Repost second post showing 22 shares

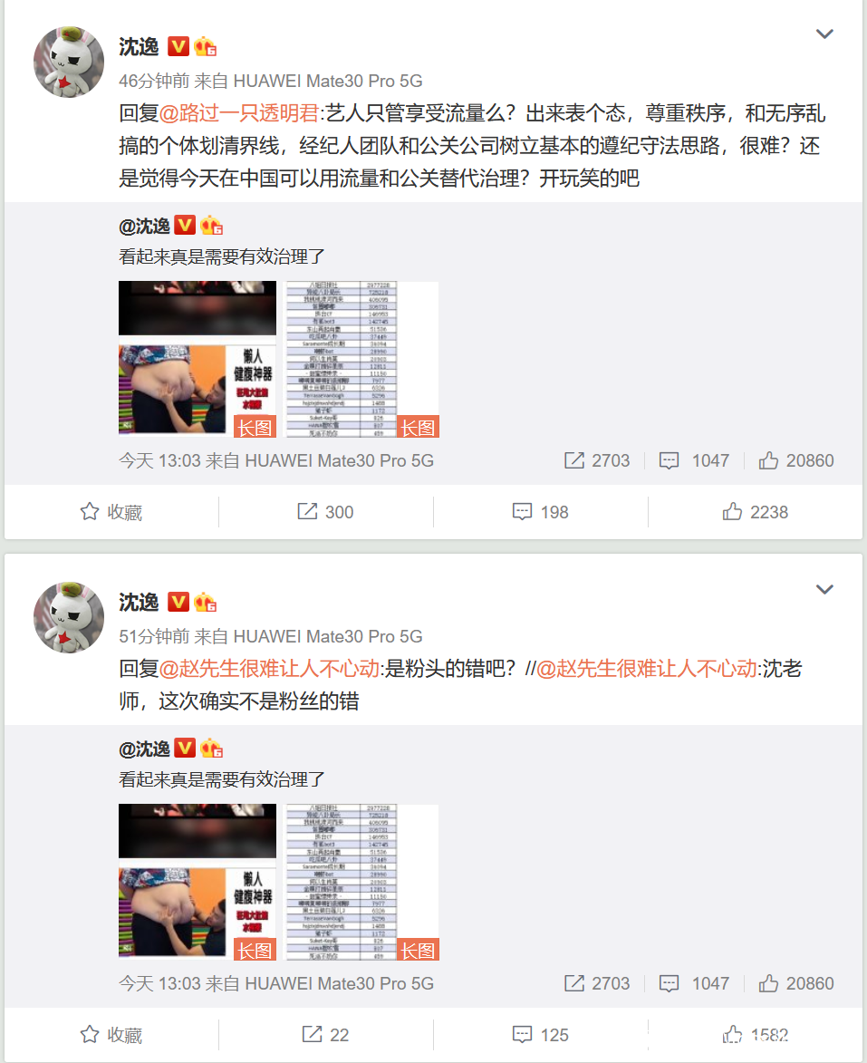[x=325, y=1035]
